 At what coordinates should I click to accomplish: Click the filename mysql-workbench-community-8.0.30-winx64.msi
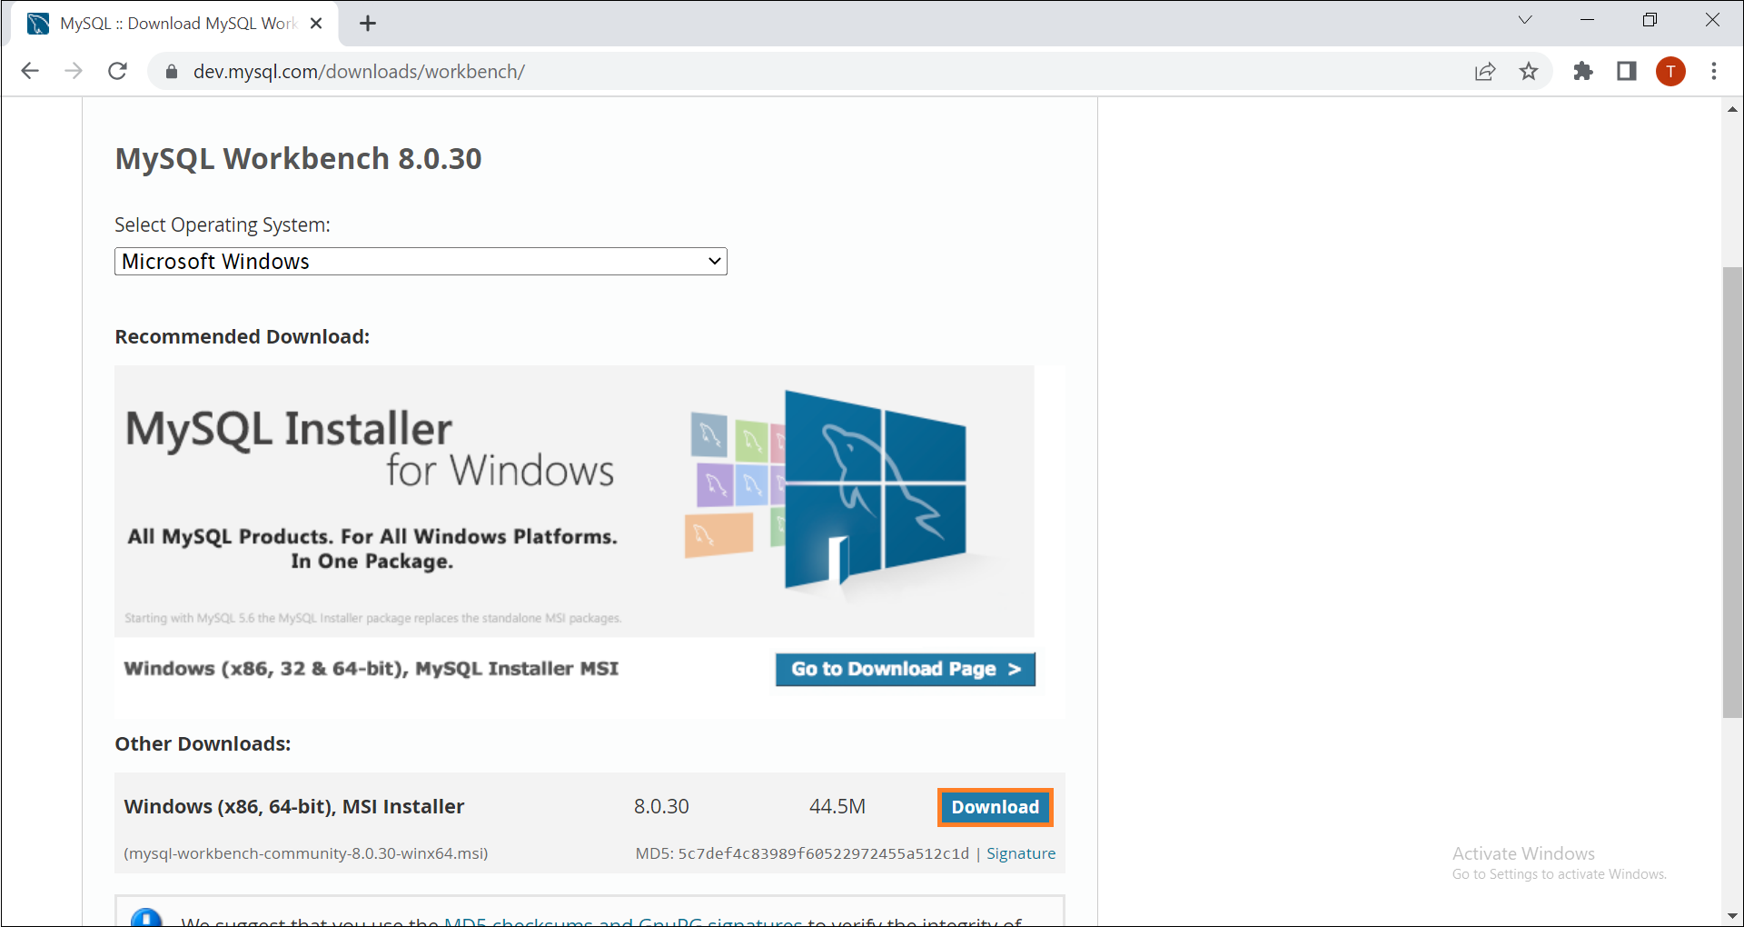tap(306, 853)
